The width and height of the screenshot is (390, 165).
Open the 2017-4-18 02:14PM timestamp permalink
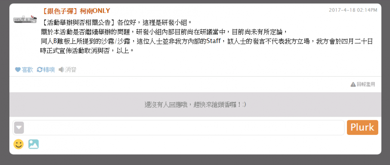353,10
